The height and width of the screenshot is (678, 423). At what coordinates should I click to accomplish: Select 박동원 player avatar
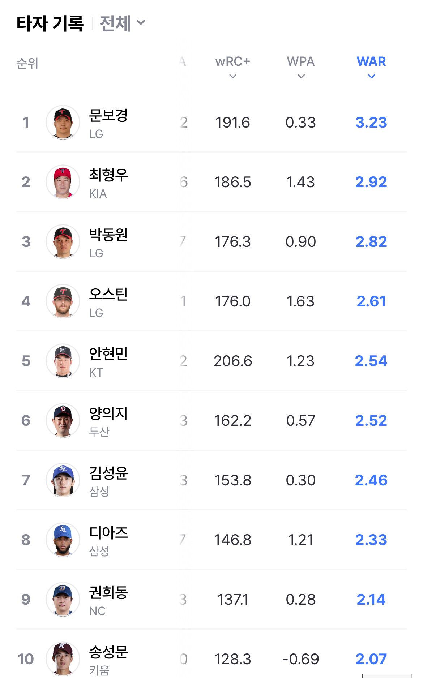[63, 241]
